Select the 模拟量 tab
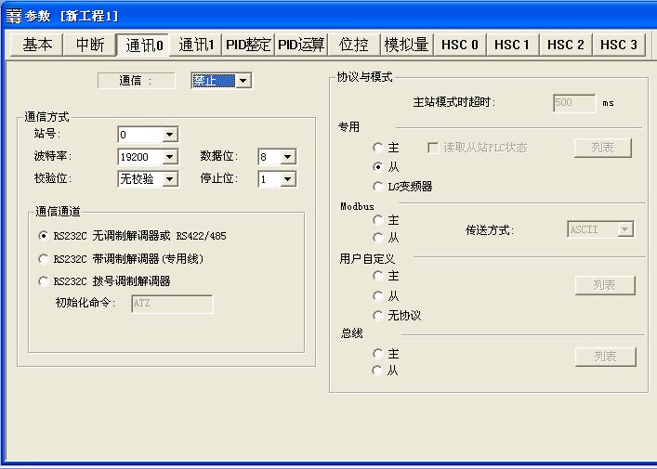The width and height of the screenshot is (657, 469). pyautogui.click(x=406, y=45)
